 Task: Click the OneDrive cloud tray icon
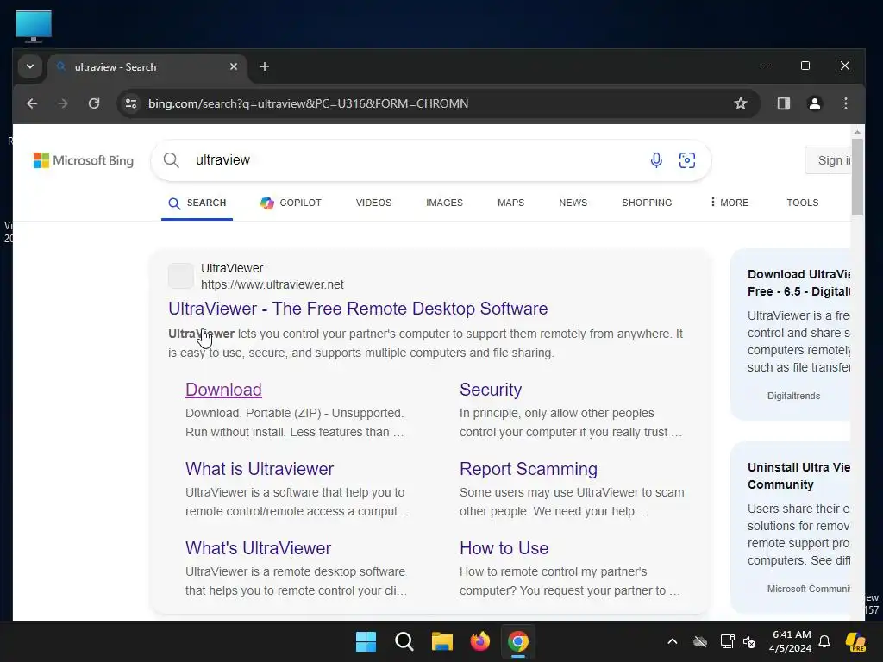699,641
